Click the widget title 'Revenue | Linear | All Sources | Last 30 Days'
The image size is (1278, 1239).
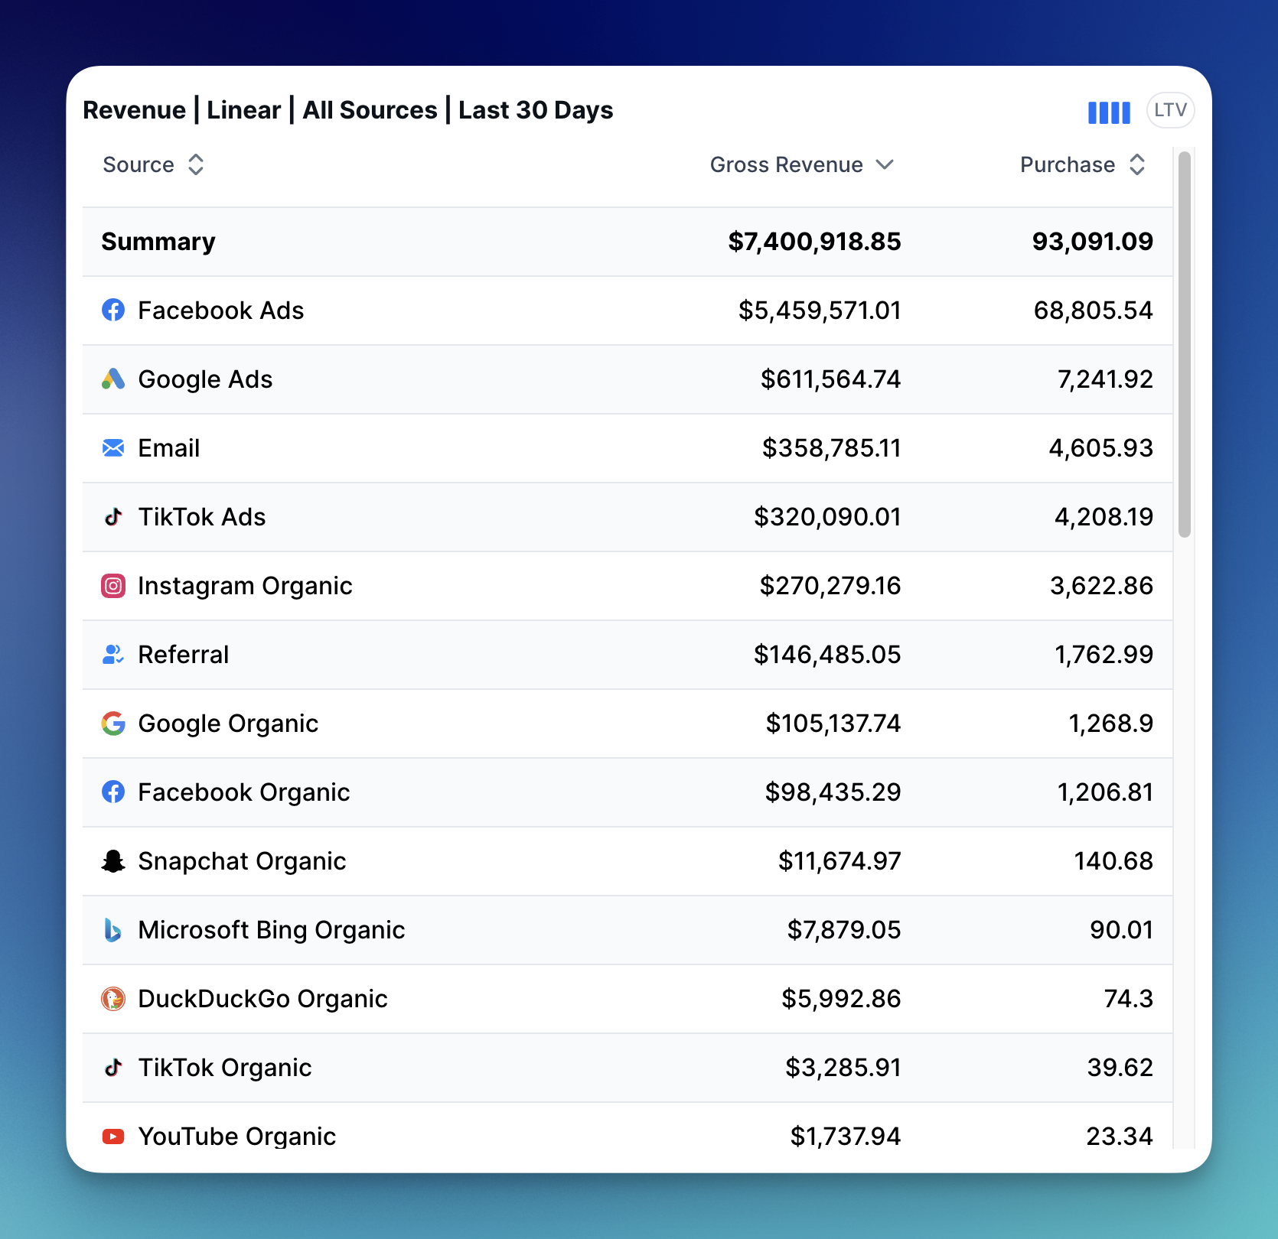(x=348, y=110)
